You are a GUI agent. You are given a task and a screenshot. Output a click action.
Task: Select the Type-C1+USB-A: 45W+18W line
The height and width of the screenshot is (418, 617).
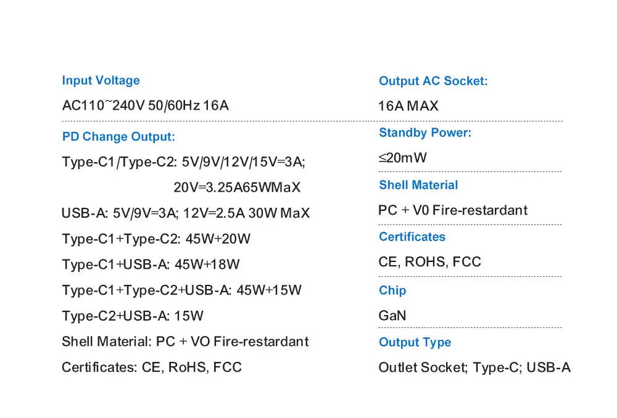tap(151, 264)
